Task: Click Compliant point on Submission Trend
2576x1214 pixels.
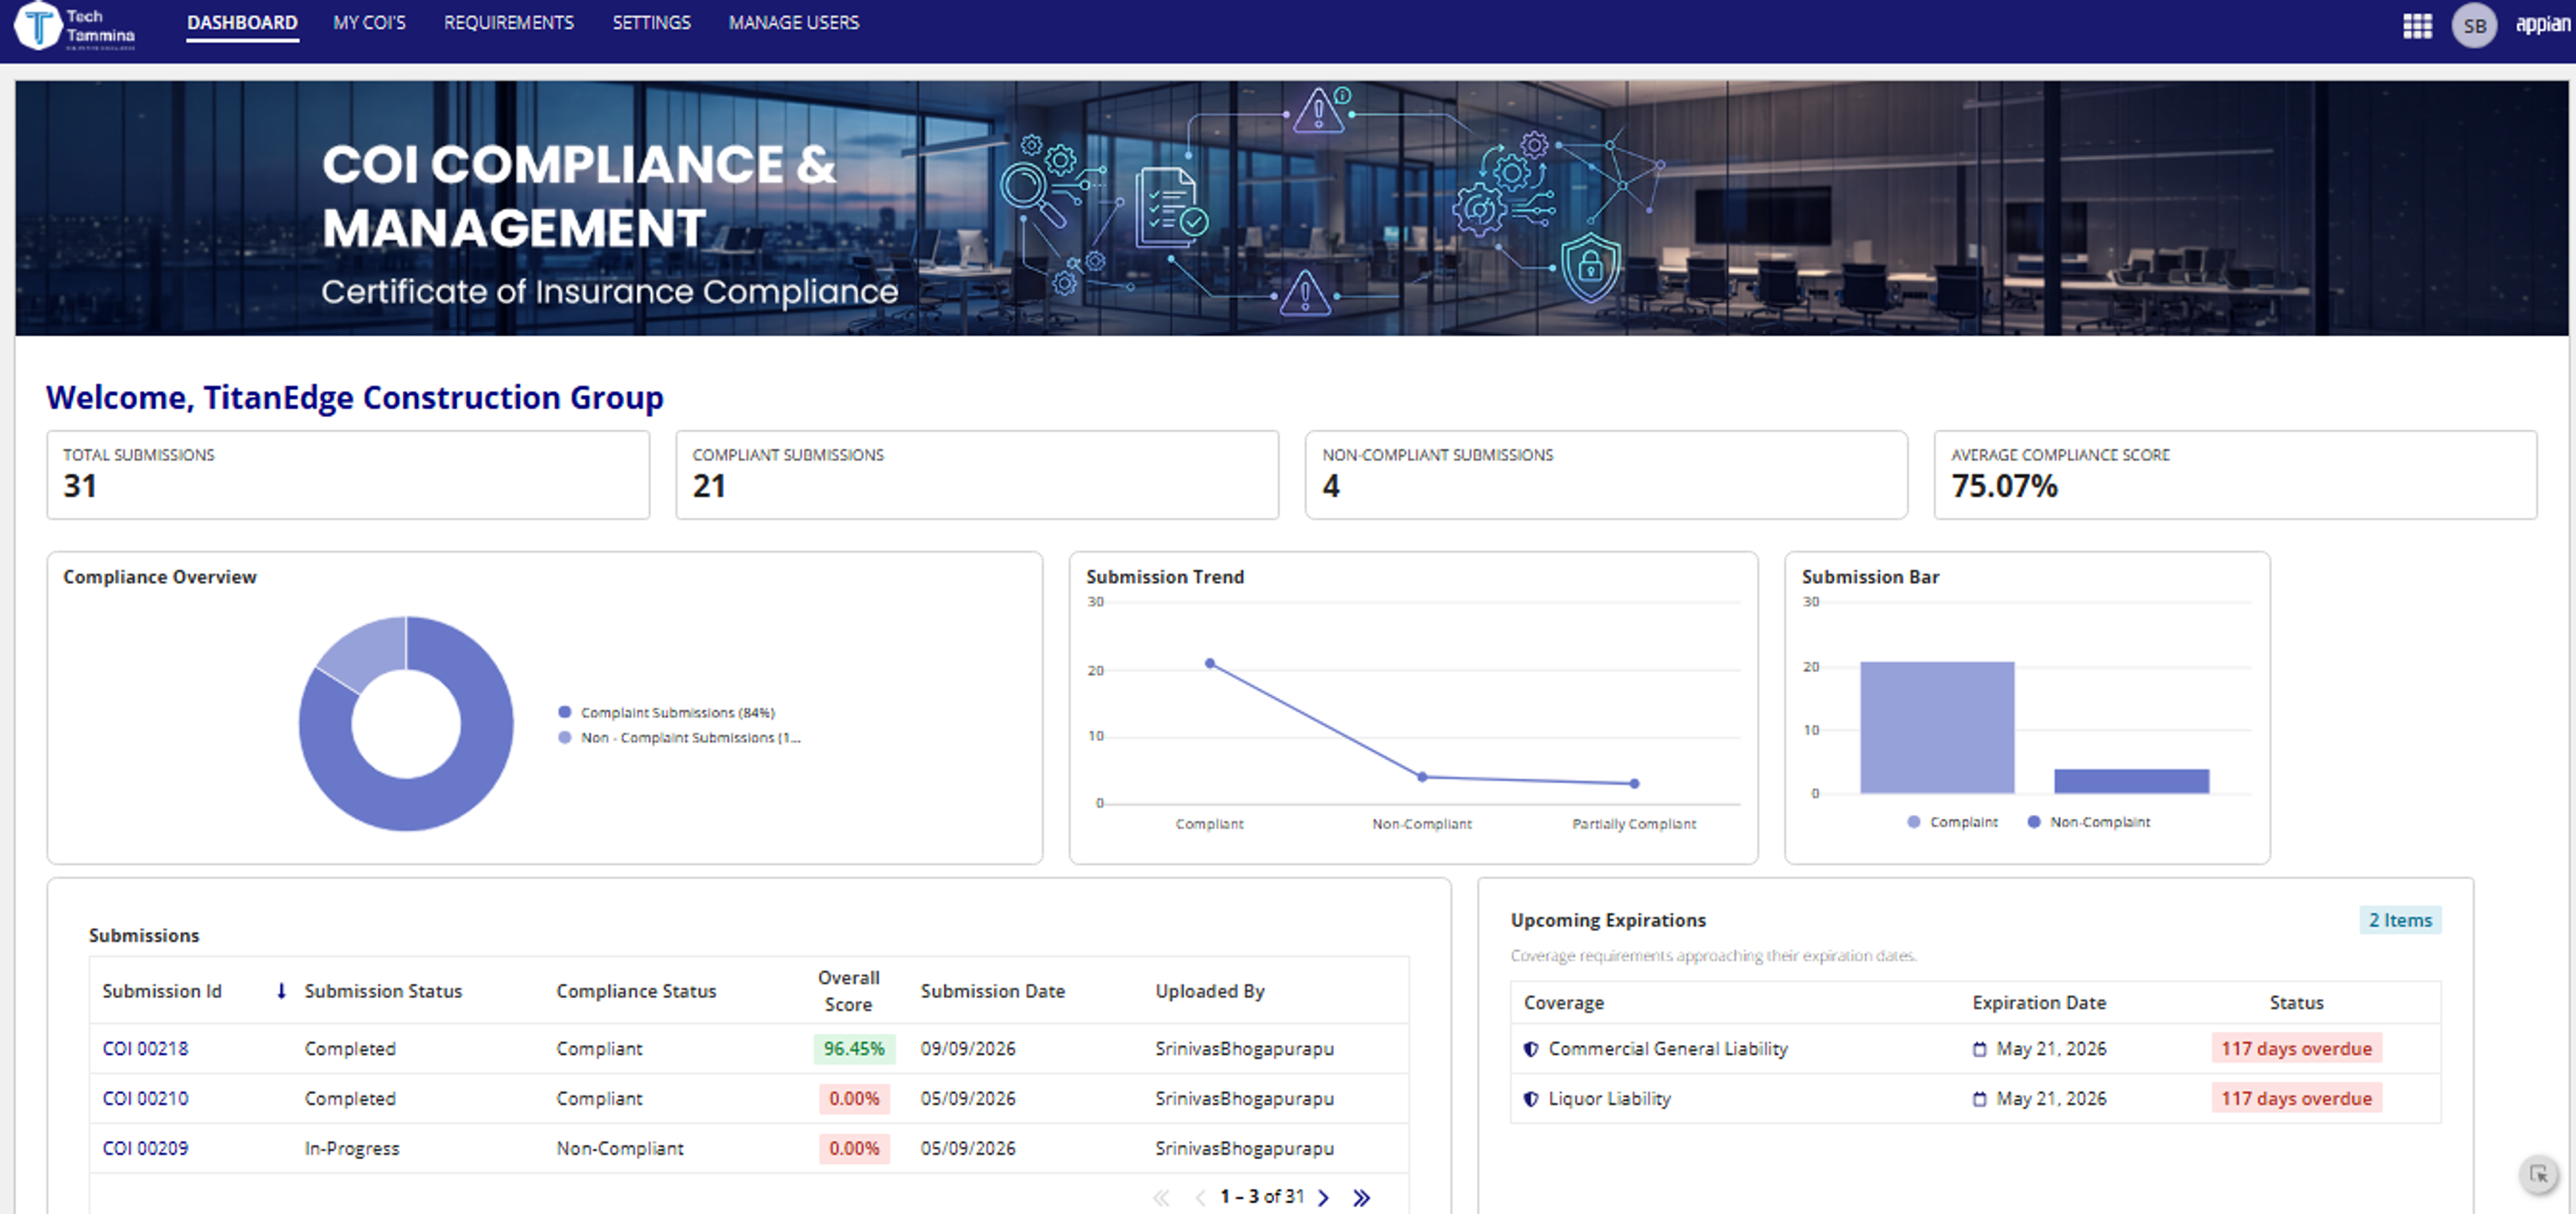Action: [x=1210, y=663]
